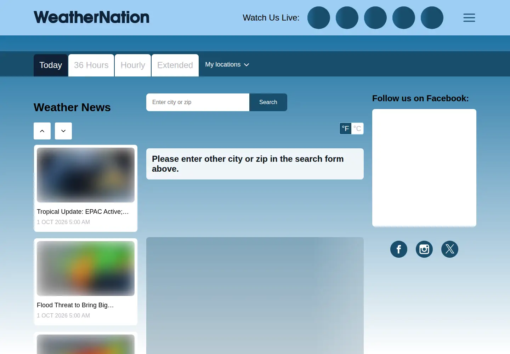Click the news down arrow button

pos(63,131)
